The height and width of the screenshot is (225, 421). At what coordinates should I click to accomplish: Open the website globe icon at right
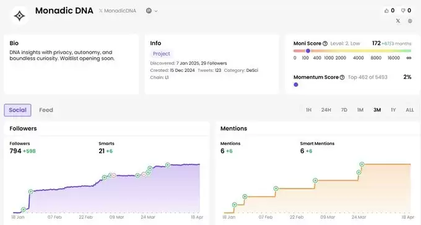click(410, 20)
